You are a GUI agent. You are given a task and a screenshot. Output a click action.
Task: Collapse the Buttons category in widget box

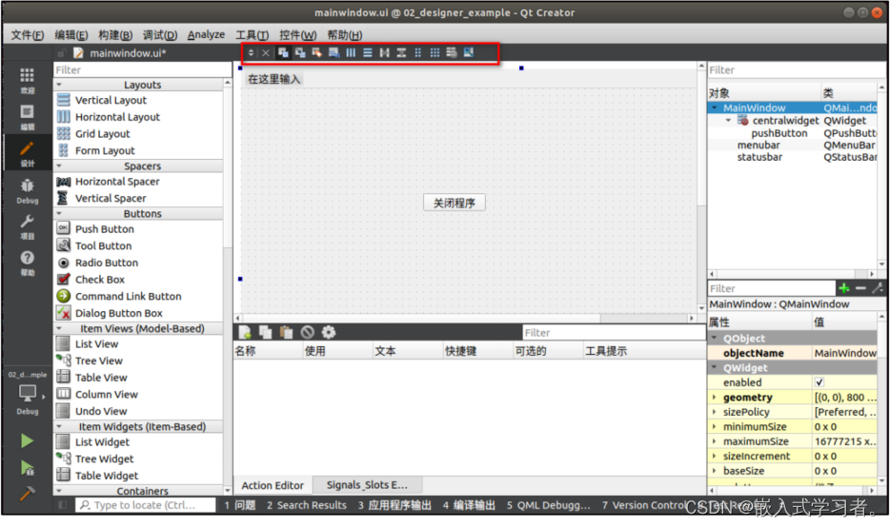pos(59,214)
